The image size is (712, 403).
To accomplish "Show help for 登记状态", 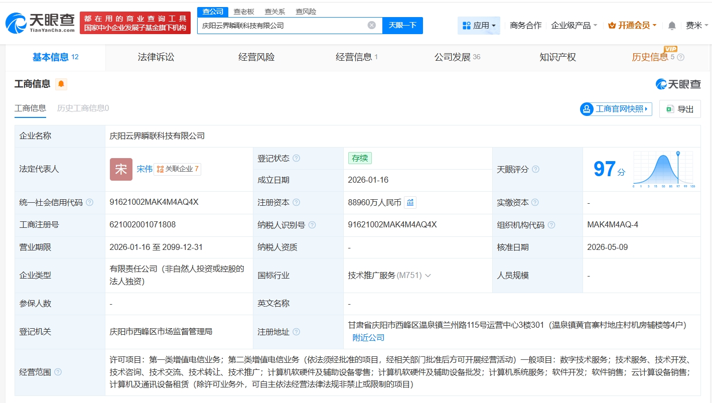I will 296,158.
